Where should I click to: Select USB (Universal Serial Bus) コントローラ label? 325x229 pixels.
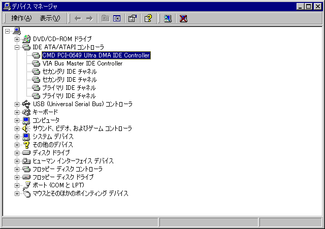point(82,104)
